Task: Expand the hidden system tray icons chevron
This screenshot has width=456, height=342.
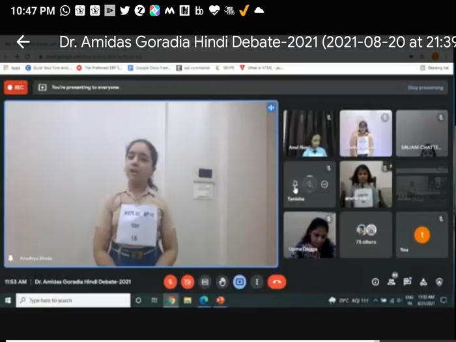Action: point(375,300)
